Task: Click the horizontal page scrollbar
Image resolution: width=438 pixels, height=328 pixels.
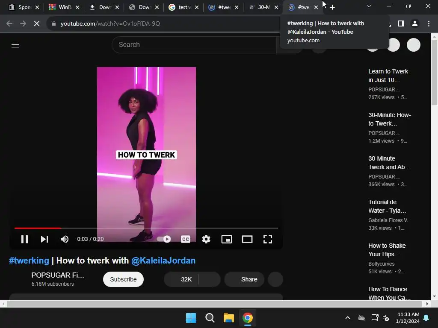Action: coord(214,304)
